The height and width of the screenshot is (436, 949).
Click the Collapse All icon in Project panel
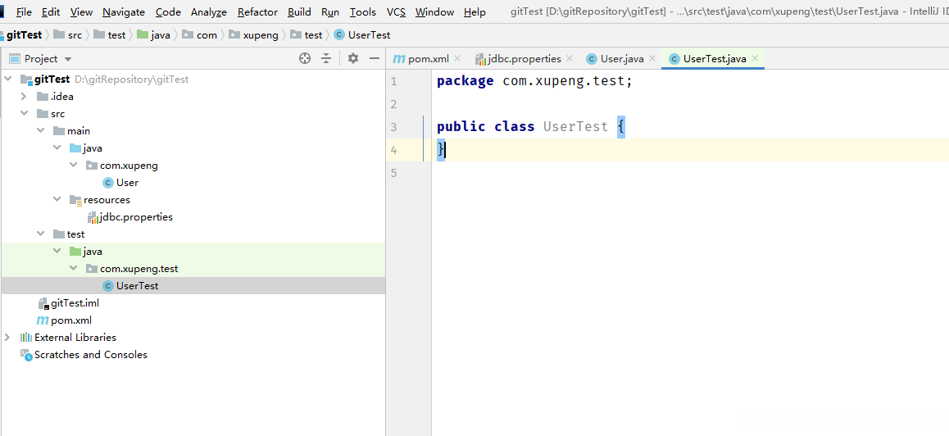coord(326,58)
